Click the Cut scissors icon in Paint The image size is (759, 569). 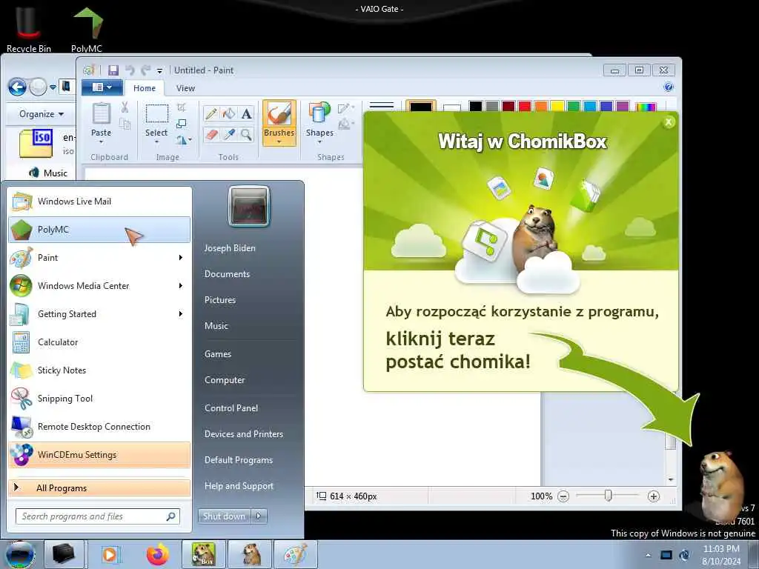tap(125, 107)
